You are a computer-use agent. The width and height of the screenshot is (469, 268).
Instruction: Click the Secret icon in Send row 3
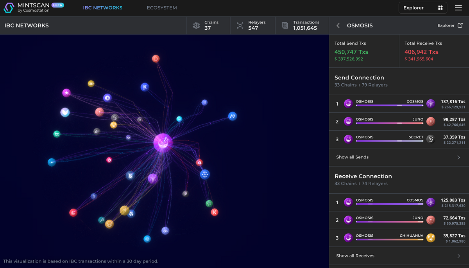431,139
